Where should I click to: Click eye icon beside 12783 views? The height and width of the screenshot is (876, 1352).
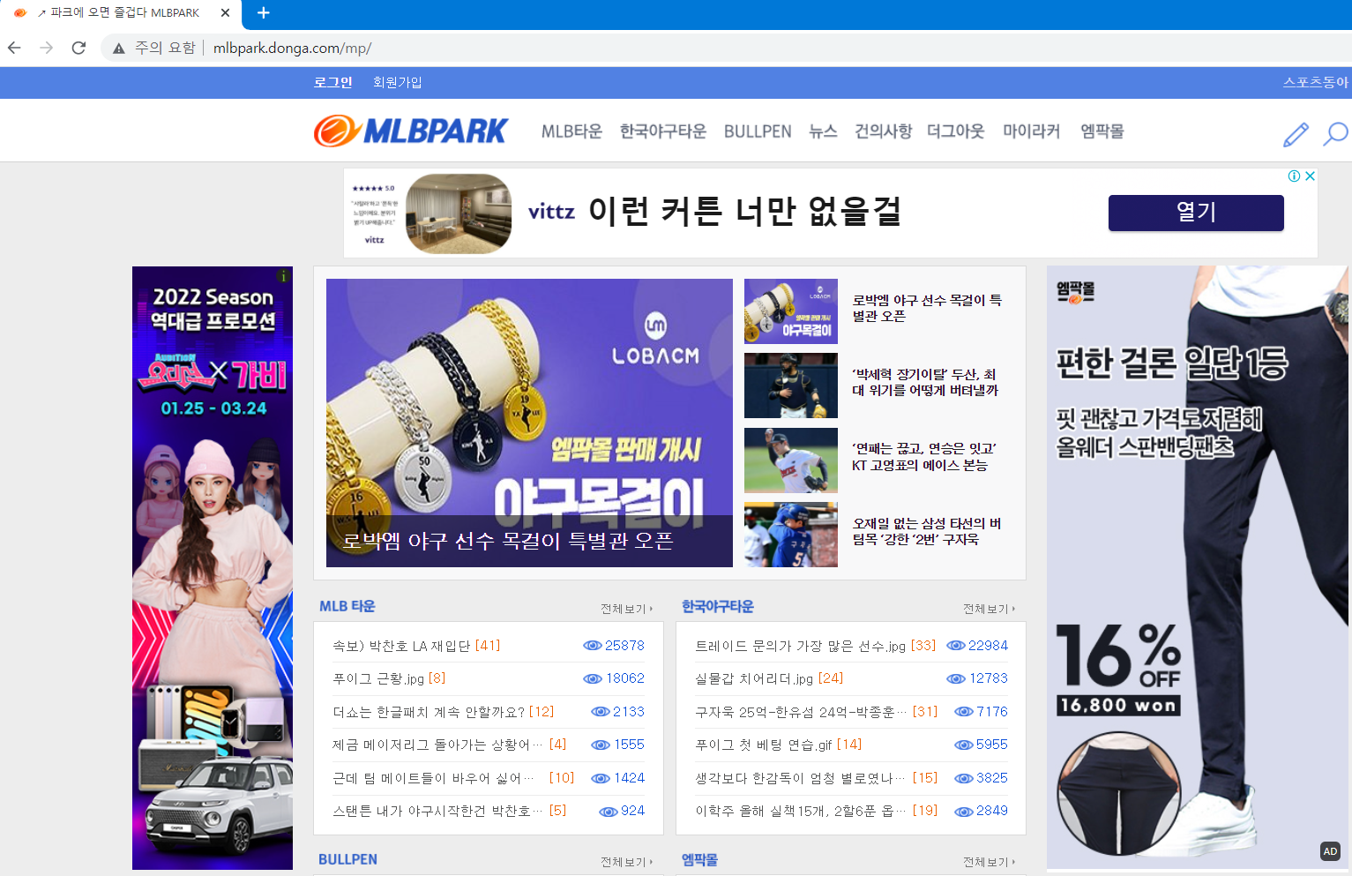tap(956, 678)
